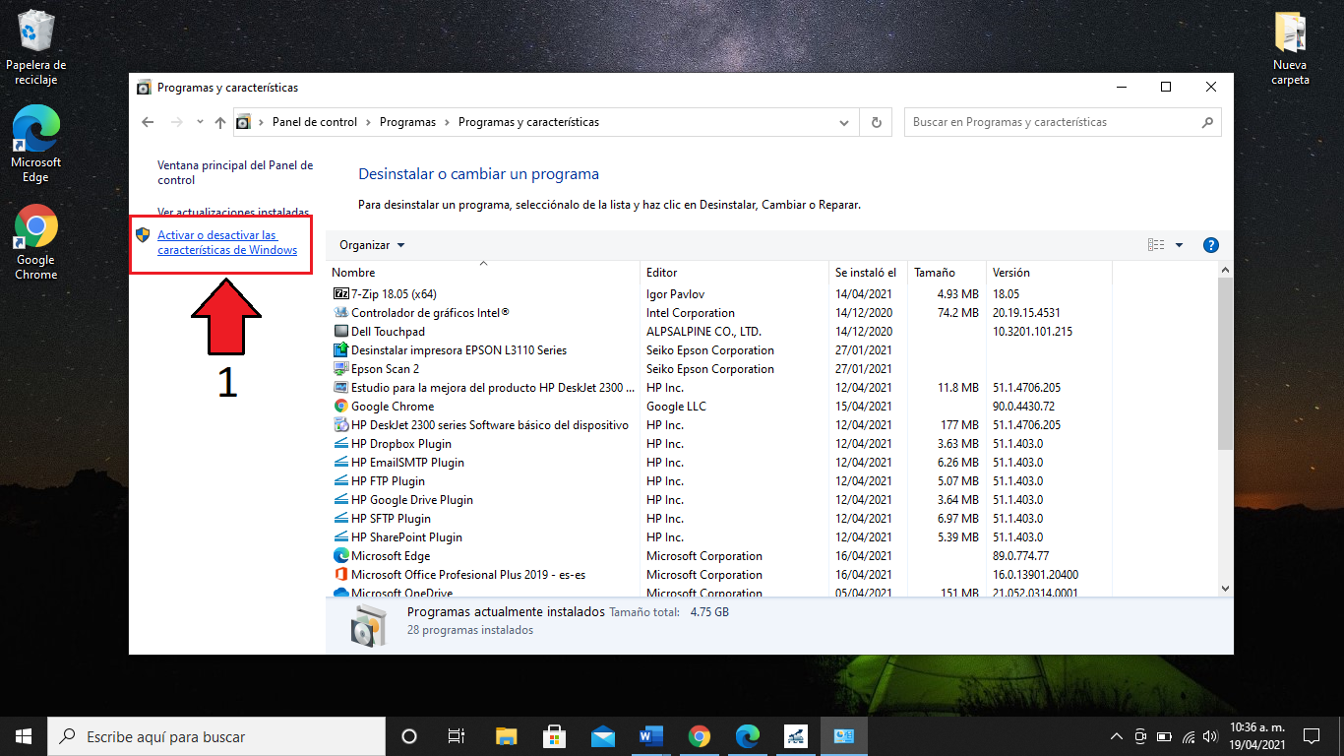
Task: Open the blue Help question mark icon
Action: click(x=1211, y=245)
